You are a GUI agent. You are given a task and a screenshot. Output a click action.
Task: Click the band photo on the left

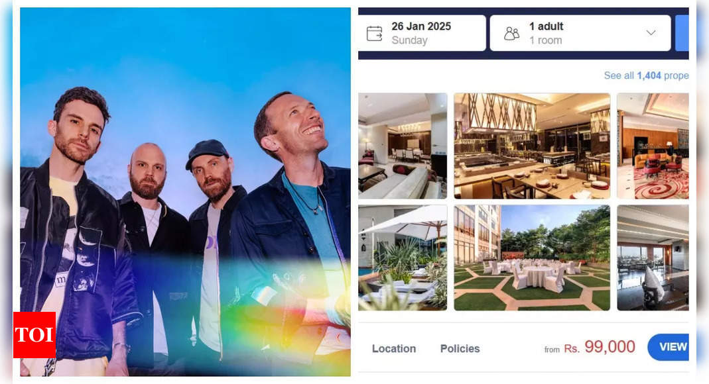click(186, 192)
